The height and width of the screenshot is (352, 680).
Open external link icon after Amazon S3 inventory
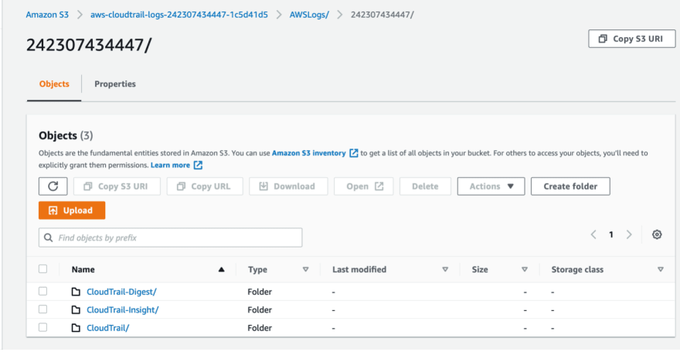pos(354,153)
